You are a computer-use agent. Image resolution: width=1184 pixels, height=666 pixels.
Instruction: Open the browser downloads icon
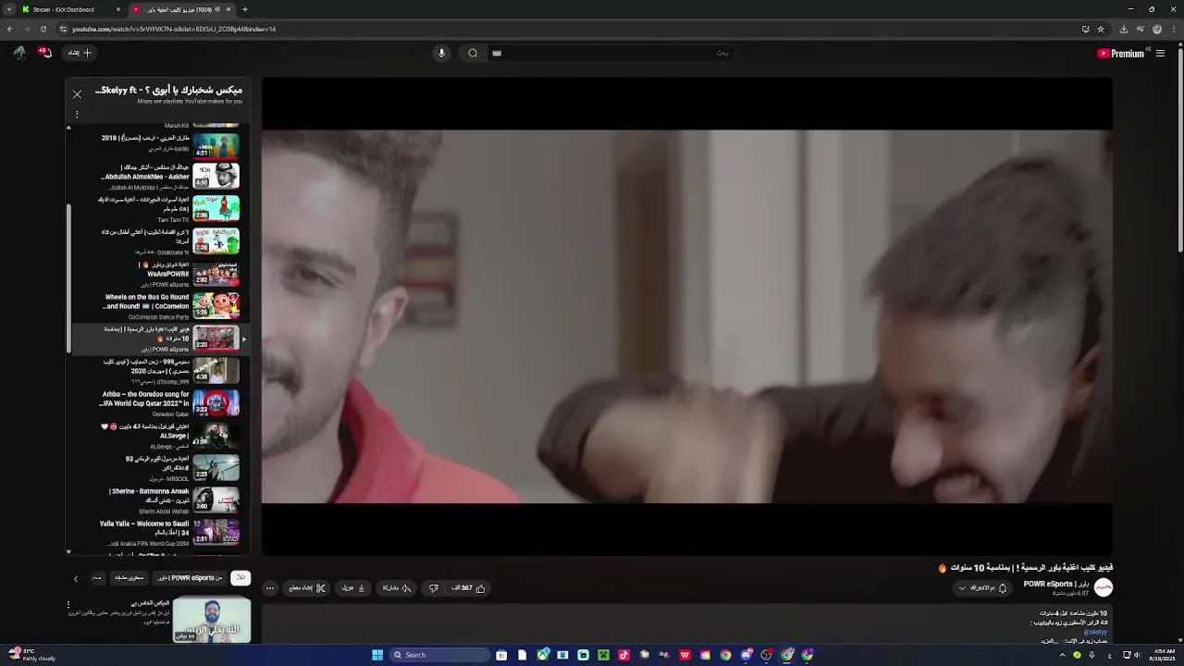[x=1124, y=29]
